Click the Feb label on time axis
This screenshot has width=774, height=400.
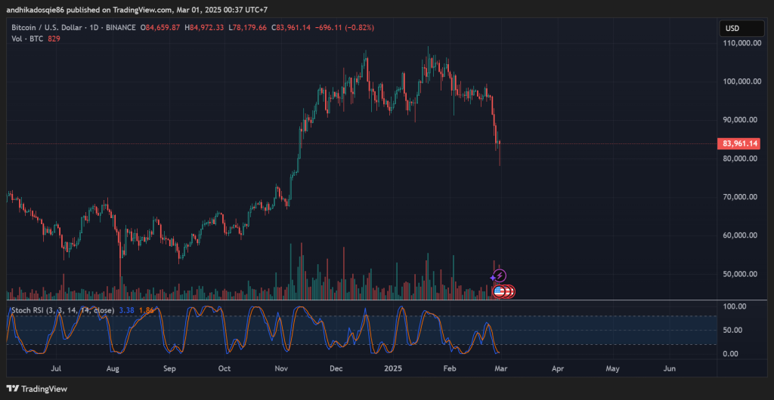coord(450,368)
